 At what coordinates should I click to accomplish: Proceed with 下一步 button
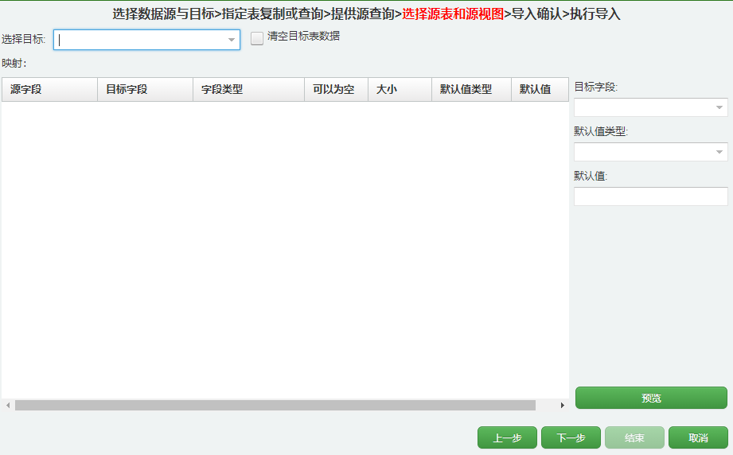coord(571,437)
